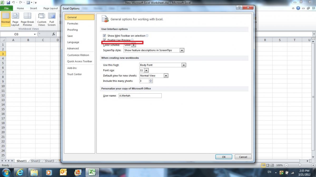Go to the last sheet tab arrow

[13, 161]
